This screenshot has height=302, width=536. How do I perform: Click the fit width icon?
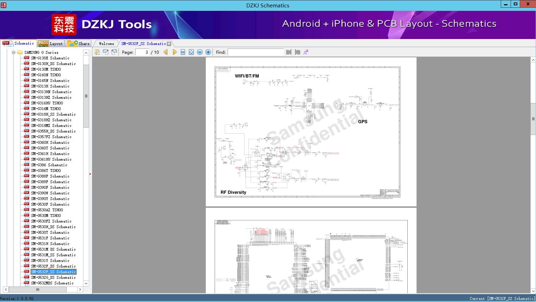coord(183,52)
